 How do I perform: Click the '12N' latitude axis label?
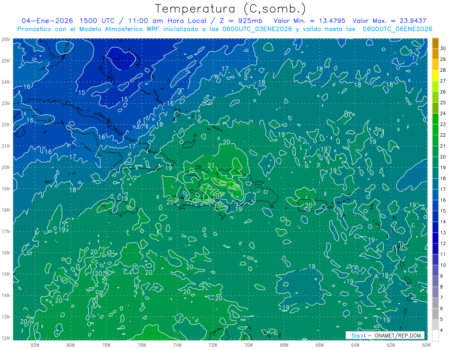click(x=6, y=338)
